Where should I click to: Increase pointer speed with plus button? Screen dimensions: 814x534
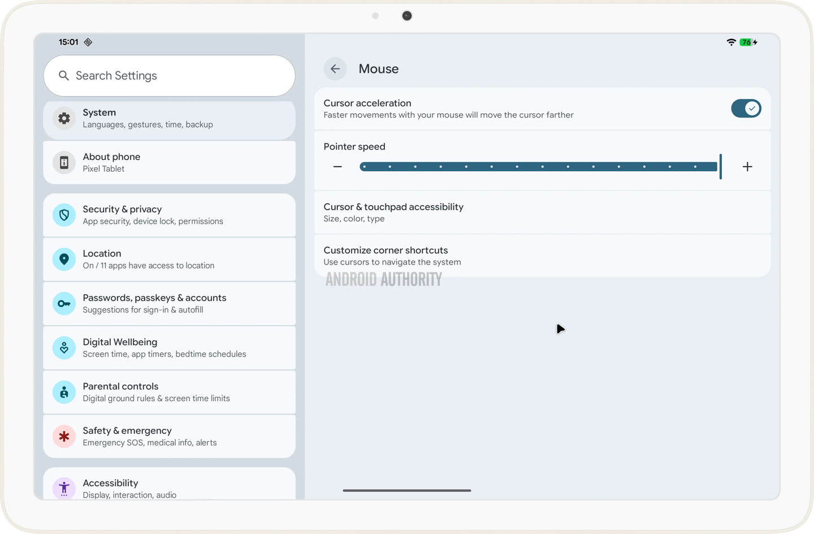(747, 167)
